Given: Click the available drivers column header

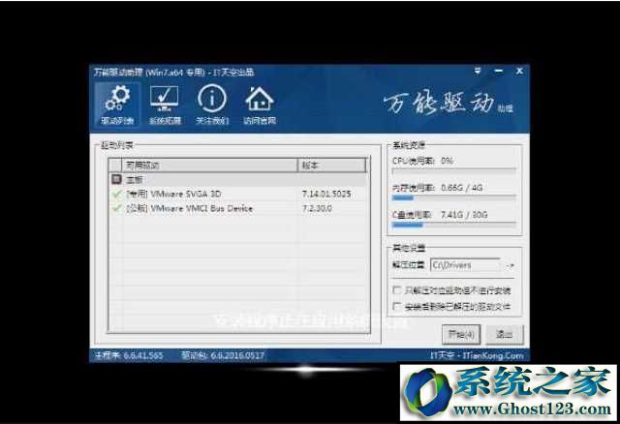Looking at the screenshot, I should point(209,166).
